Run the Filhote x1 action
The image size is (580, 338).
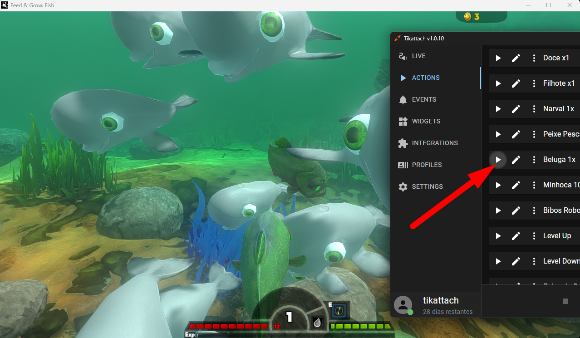(x=498, y=83)
